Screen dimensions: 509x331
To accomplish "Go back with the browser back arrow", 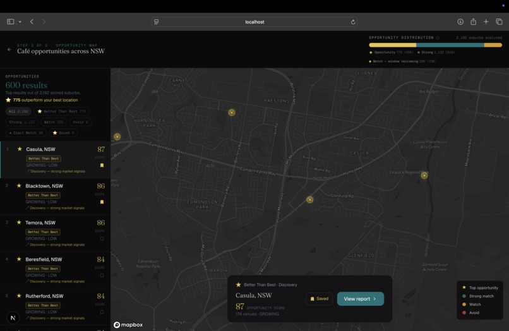I will (32, 21).
